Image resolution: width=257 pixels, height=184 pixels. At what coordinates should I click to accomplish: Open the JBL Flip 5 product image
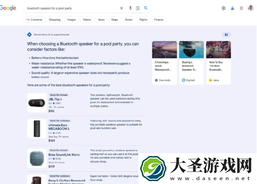click(x=37, y=102)
